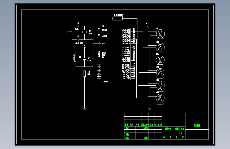Click the ground symbol under motor rail
The height and width of the screenshot is (149, 230).
150,109
